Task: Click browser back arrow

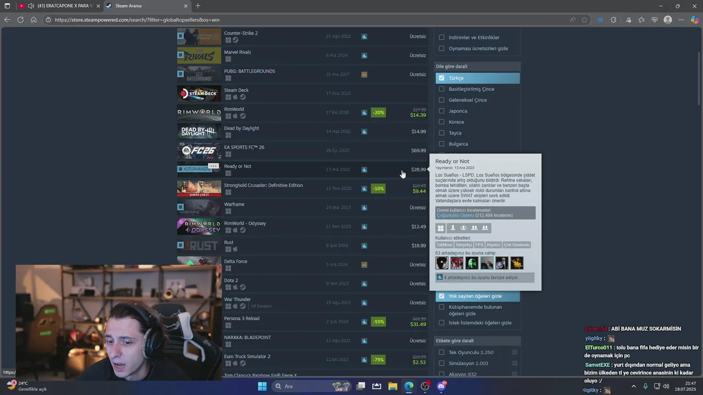Action: point(7,20)
